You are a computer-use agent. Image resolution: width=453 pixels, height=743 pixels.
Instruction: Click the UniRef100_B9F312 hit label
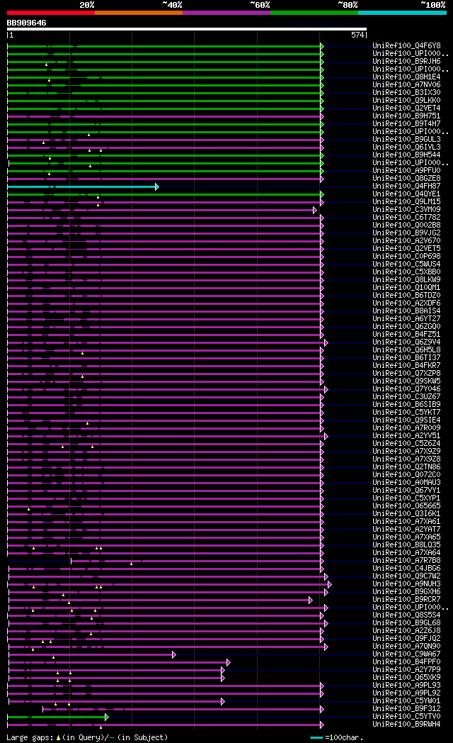406,709
